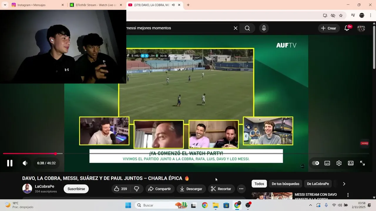Screen dimensions: 376x211
Task: Dislike the video with thumbs-down
Action: click(x=137, y=189)
